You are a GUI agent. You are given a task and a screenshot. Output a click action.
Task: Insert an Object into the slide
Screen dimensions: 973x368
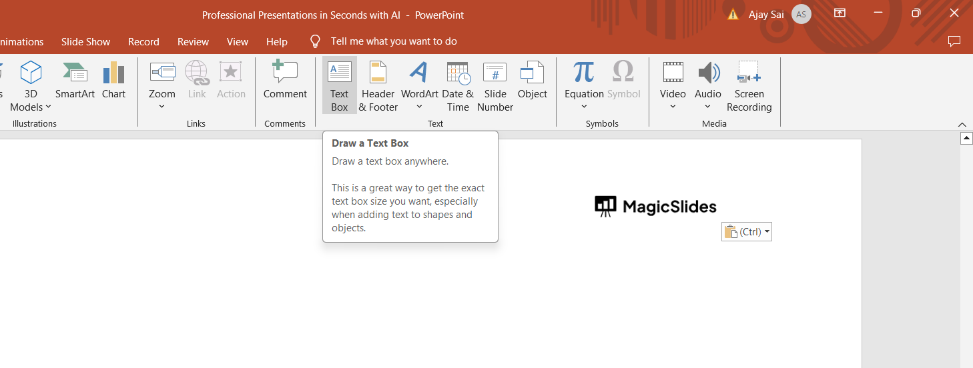[x=532, y=80]
